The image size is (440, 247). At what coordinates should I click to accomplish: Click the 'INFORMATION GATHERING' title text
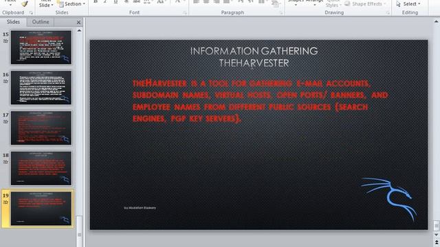click(254, 51)
